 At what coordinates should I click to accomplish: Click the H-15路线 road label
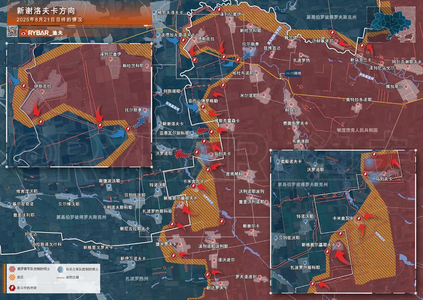(x=293, y=74)
